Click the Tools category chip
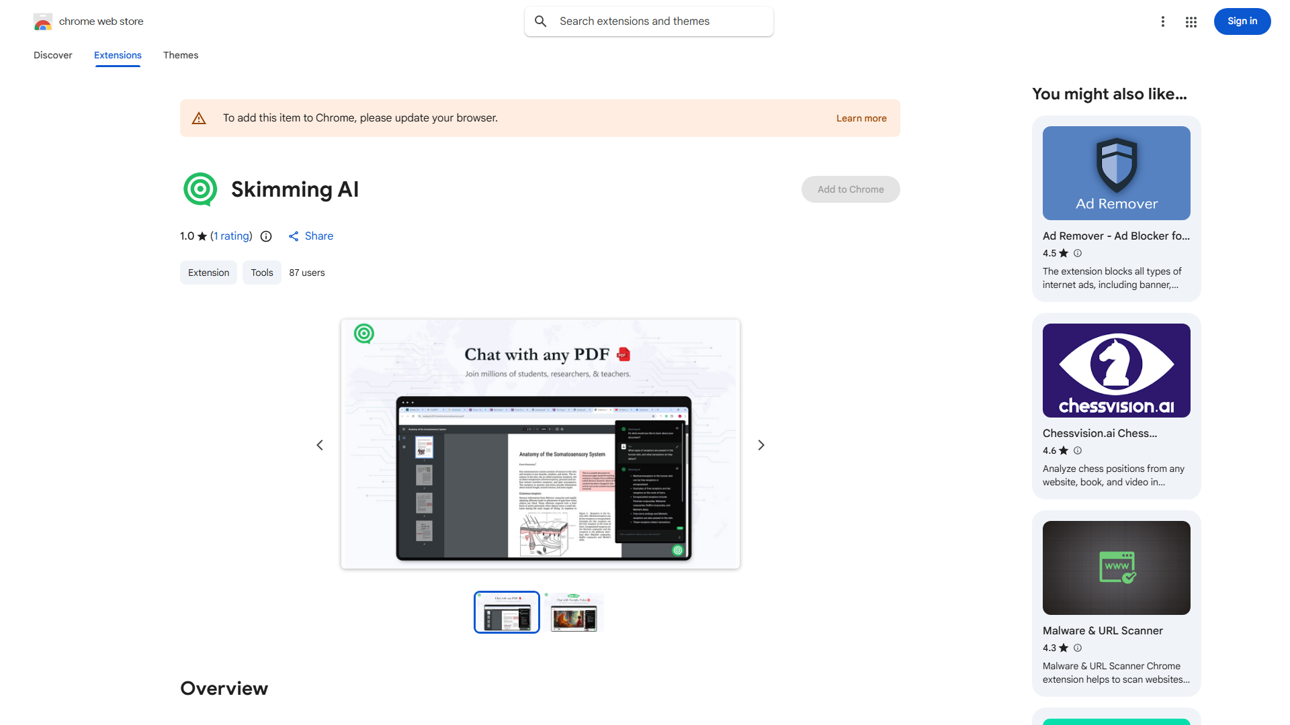 tap(262, 273)
